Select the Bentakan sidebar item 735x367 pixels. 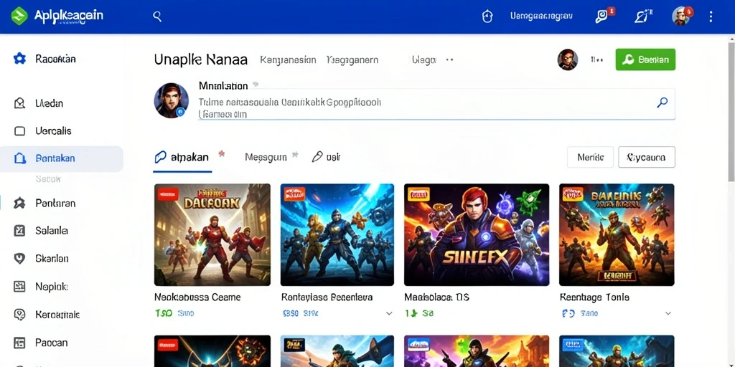click(x=62, y=158)
